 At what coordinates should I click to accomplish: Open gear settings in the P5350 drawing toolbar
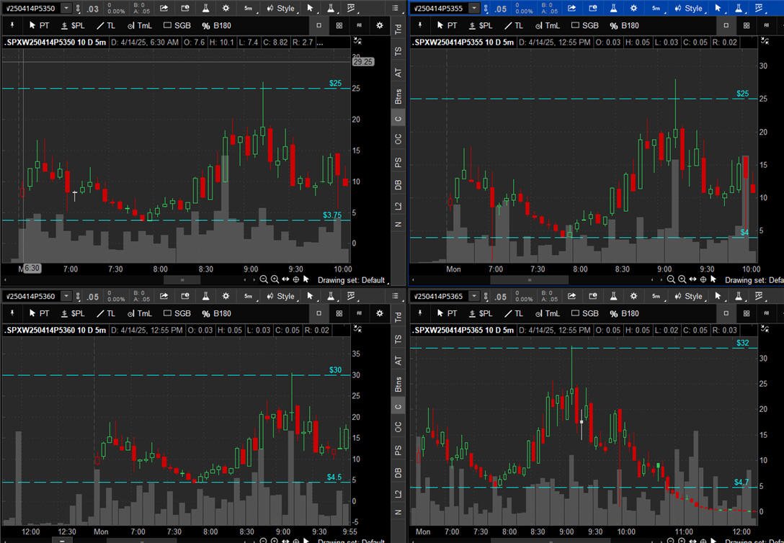(380, 25)
